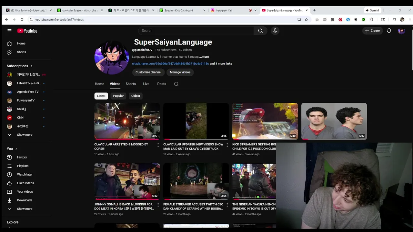Viewport: 413px width, 232px height.
Task: Switch to the Stream - Kick Dashboard browser tab
Action: click(182, 10)
